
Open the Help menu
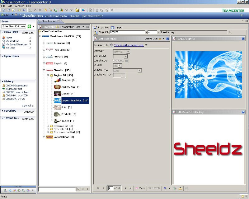tap(29, 6)
